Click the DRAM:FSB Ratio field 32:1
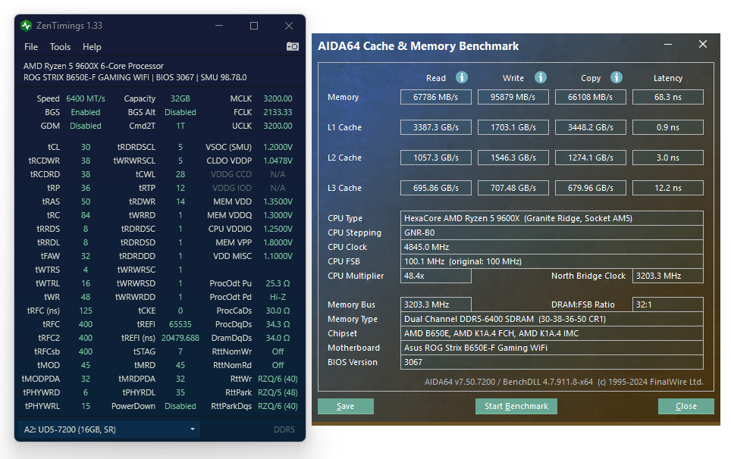Image resolution: width=731 pixels, height=459 pixels. pyautogui.click(x=668, y=304)
